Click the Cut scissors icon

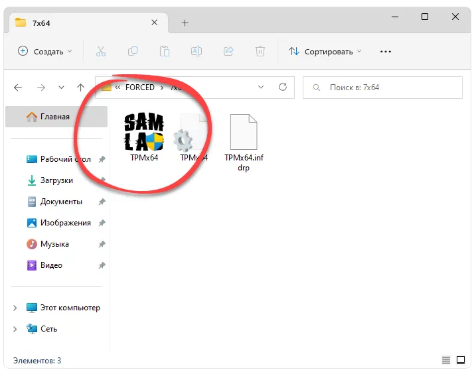(101, 51)
